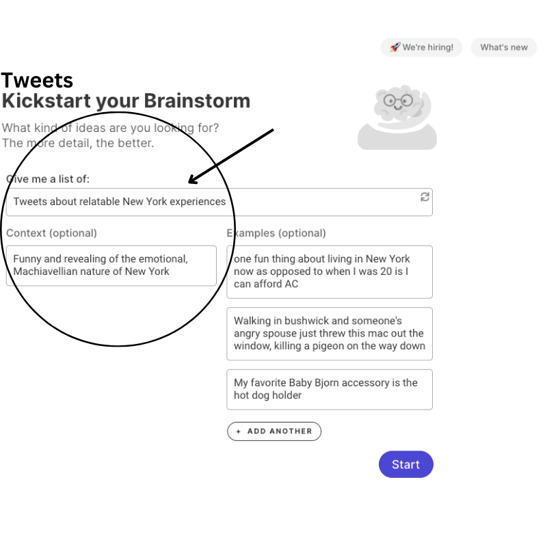Click the refresh icon in the list field
Viewport: 547px width, 547px height.
[425, 197]
